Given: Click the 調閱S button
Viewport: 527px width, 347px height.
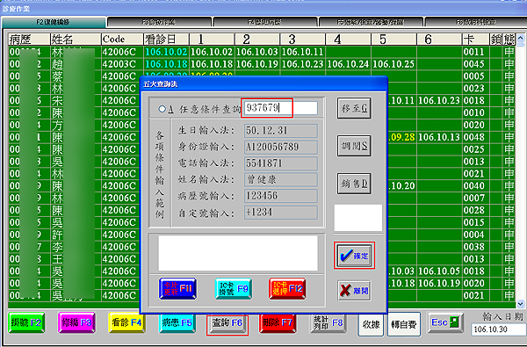Looking at the screenshot, I should pos(354,146).
